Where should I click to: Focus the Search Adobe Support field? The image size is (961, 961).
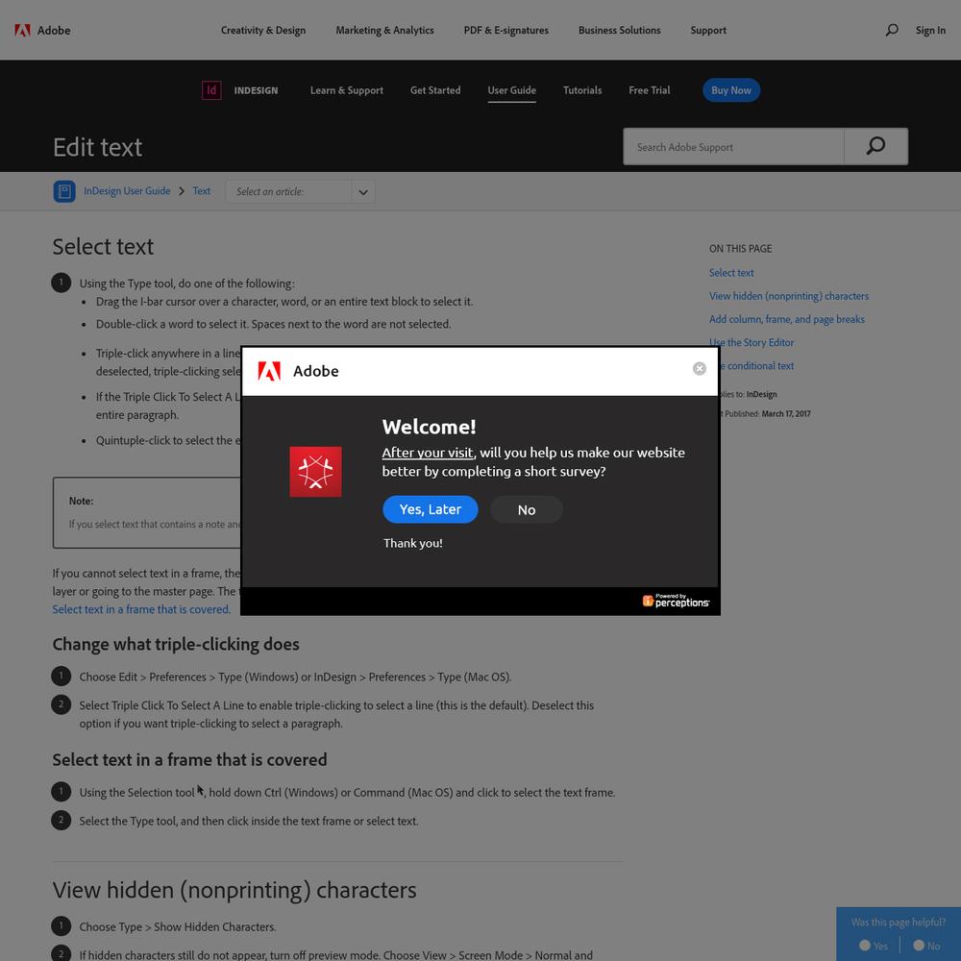pyautogui.click(x=733, y=146)
